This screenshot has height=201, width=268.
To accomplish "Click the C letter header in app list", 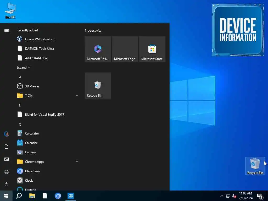I will [x=20, y=124].
